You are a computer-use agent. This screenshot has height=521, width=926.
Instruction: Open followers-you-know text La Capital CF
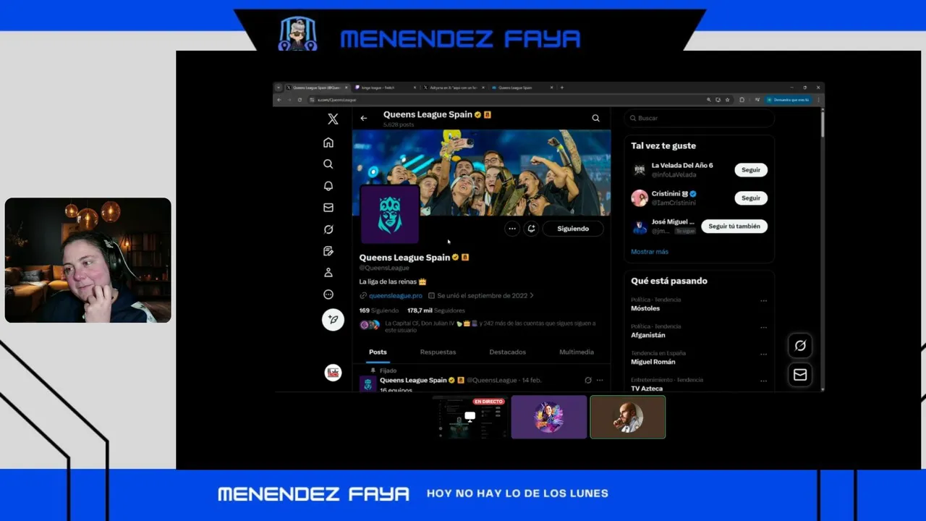pos(490,326)
